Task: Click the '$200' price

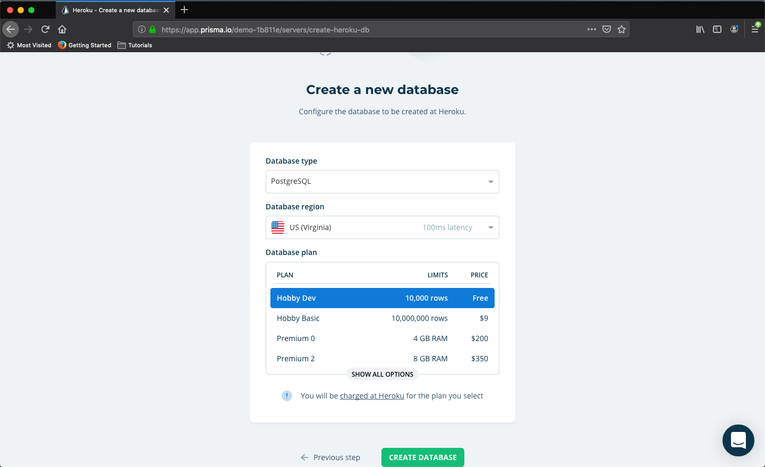Action: pos(480,338)
